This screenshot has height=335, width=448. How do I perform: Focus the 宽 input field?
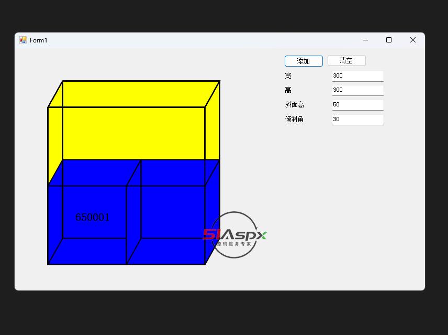[x=357, y=76]
